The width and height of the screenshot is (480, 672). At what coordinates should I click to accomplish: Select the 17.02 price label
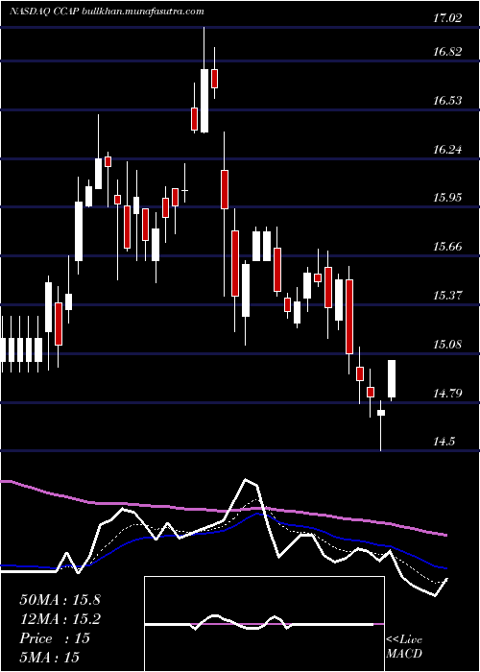coord(447,18)
